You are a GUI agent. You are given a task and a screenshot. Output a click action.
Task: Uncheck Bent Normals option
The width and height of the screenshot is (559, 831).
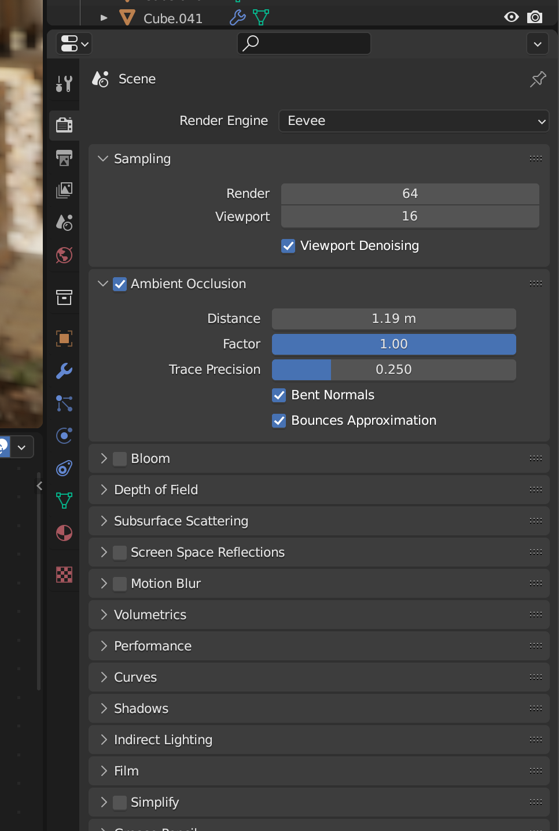279,395
